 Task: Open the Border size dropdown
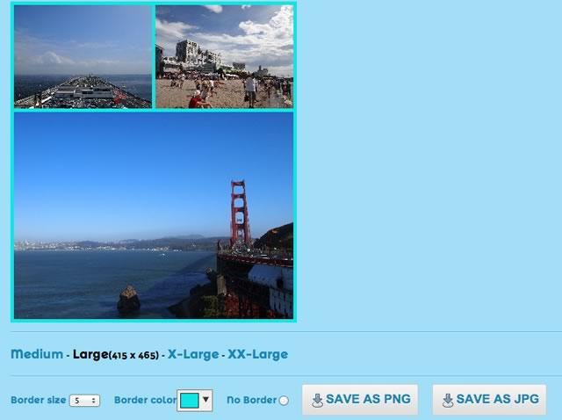coord(84,401)
